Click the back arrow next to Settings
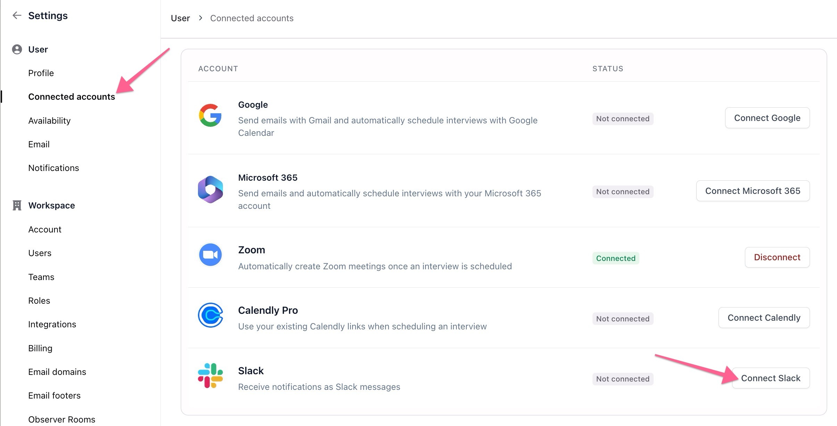Viewport: 837px width, 426px height. pos(17,15)
